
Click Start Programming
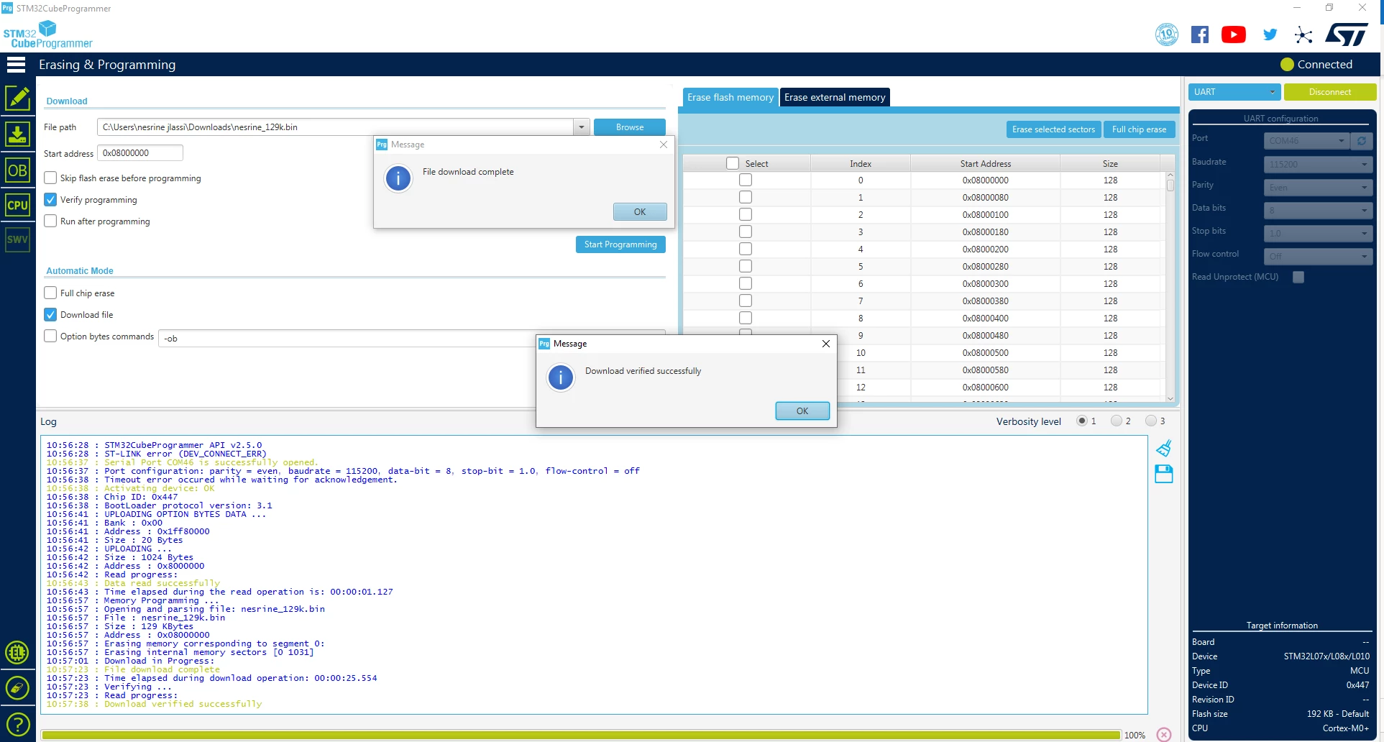620,244
